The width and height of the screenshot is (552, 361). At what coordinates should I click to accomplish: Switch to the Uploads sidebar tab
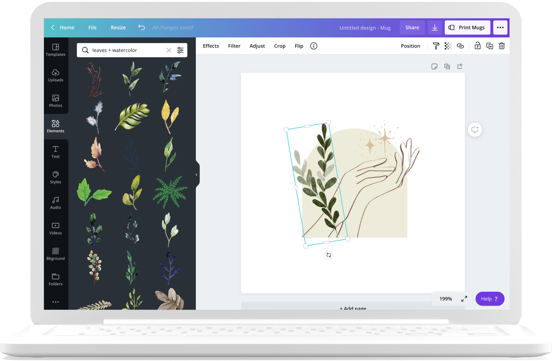pos(56,75)
